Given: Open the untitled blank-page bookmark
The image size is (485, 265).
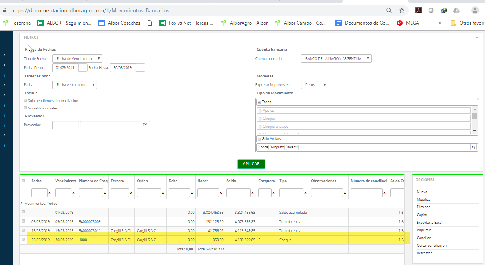Looking at the screenshot, I should click(x=150, y=23).
